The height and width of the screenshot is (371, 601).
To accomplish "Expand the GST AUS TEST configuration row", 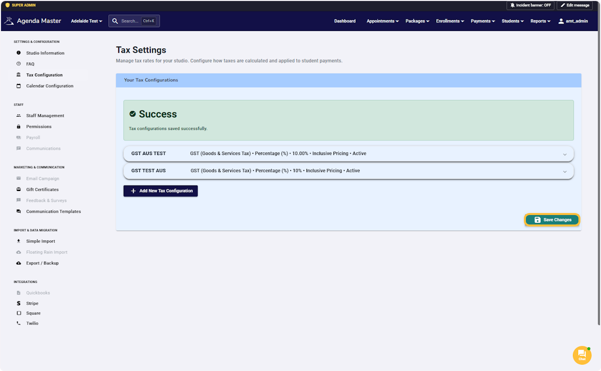I will [x=349, y=153].
